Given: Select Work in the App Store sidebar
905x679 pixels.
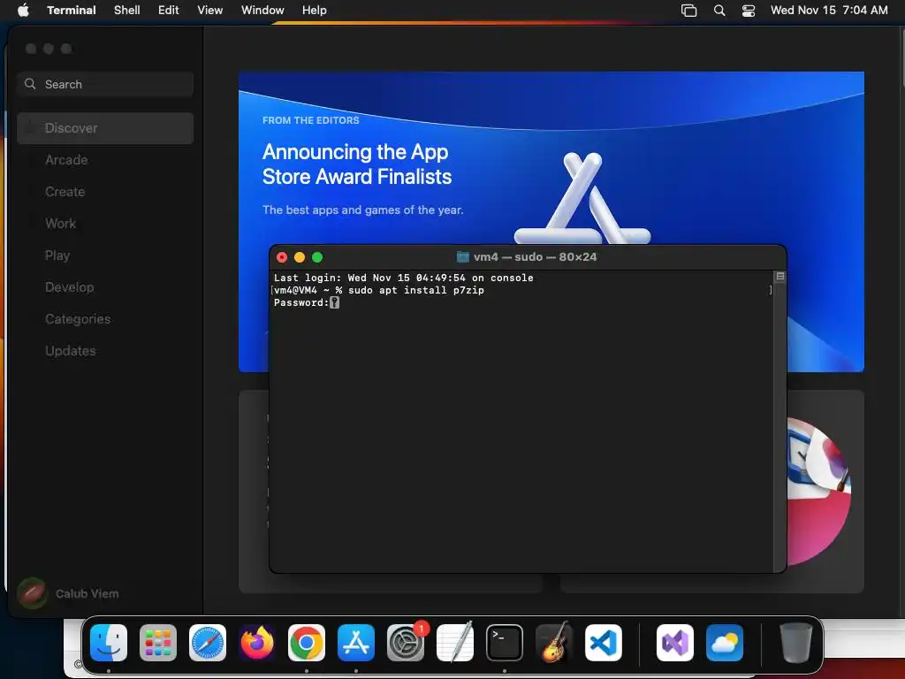Looking at the screenshot, I should pos(105,224).
